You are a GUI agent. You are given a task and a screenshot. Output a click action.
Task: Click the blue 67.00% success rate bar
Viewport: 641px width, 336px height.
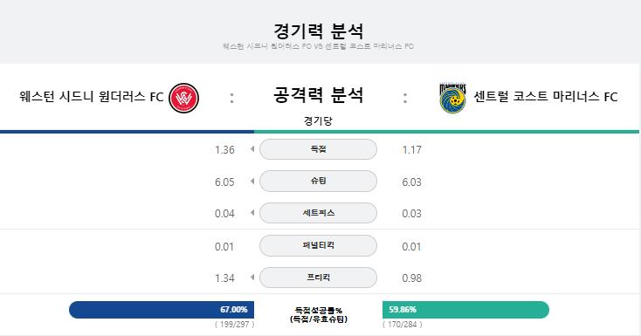(162, 310)
